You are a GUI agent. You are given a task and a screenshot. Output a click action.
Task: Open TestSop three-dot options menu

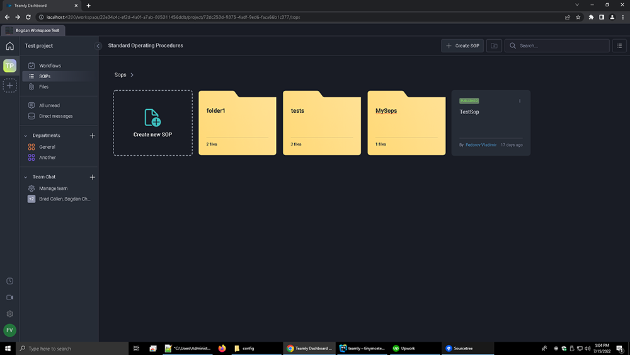[x=520, y=101]
